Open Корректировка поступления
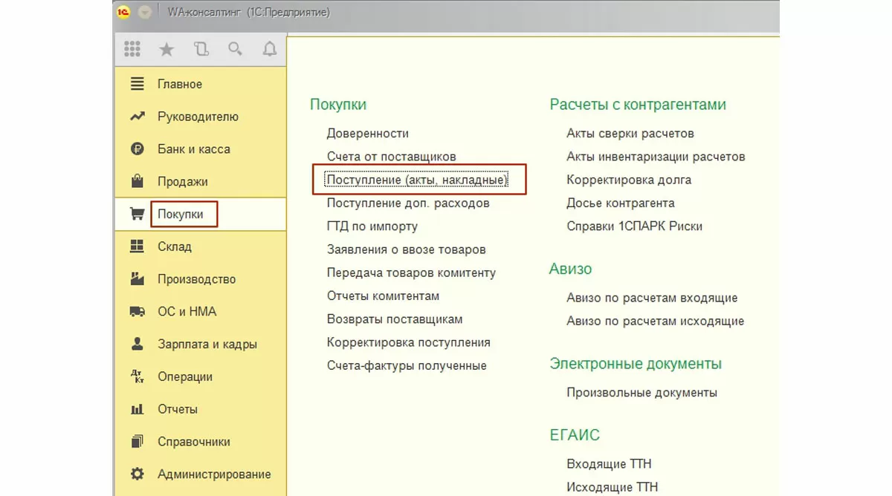 [x=409, y=342]
